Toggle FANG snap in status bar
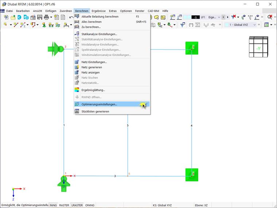277x208 pixels. pyautogui.click(x=53, y=205)
